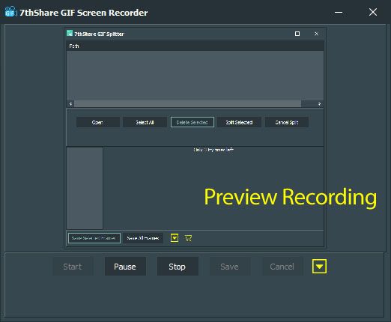Stop the screen recording
391x322 pixels.
[178, 267]
